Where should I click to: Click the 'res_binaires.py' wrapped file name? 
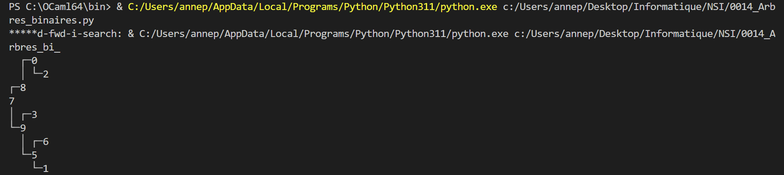[x=51, y=20]
